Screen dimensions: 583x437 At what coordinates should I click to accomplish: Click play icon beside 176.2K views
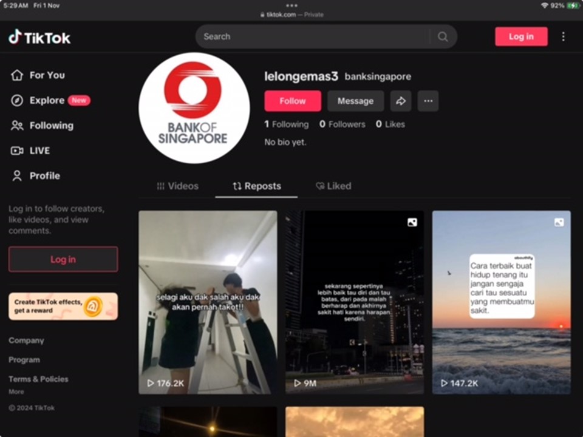click(151, 383)
